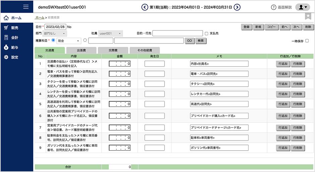Click memo field 'ガソリン代<車両番号>'
Image resolution: width=315 pixels, height=172 pixels.
pyautogui.click(x=219, y=148)
